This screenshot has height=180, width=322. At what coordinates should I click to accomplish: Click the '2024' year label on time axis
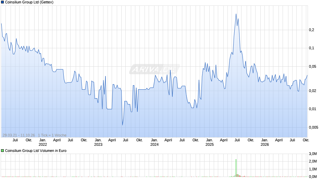pyautogui.click(x=154, y=144)
